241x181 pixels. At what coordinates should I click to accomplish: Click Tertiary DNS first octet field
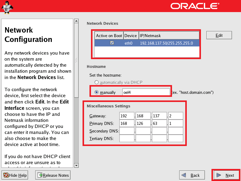[127, 138]
